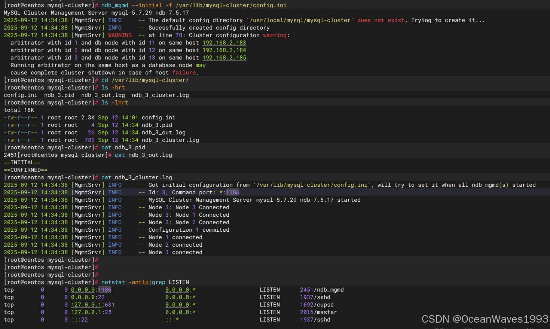Image resolution: width=550 pixels, height=329 pixels.
Task: Click the 'Configuration 1 commited' log message
Action: pyautogui.click(x=189, y=230)
